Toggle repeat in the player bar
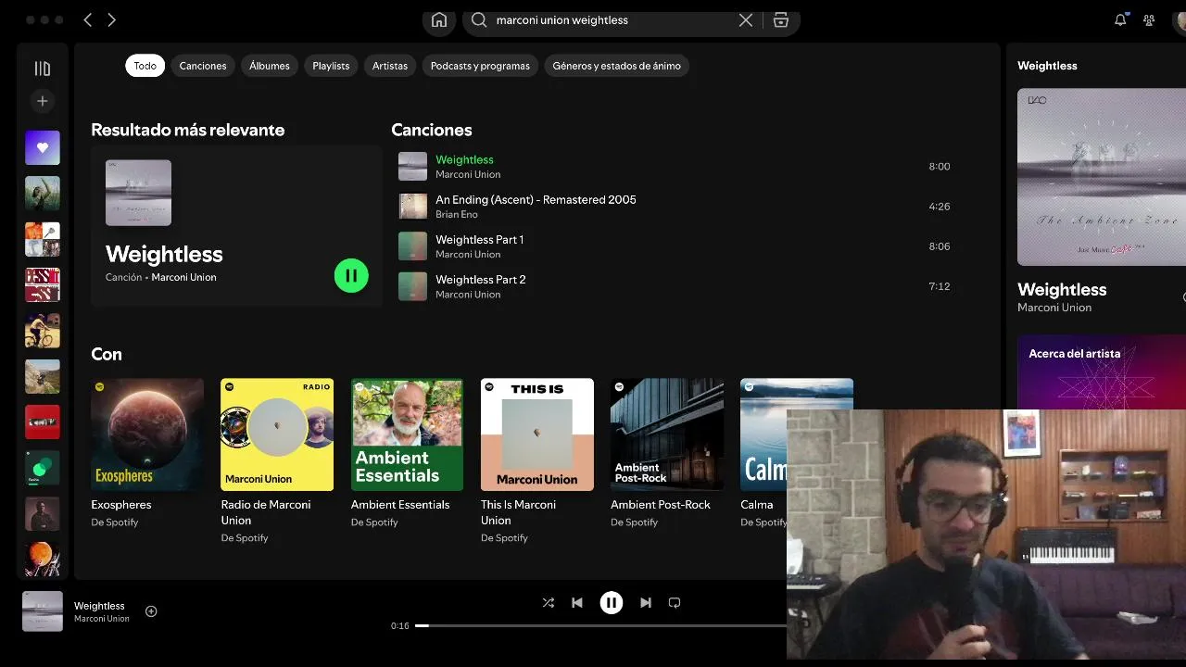The image size is (1186, 667). (x=675, y=603)
